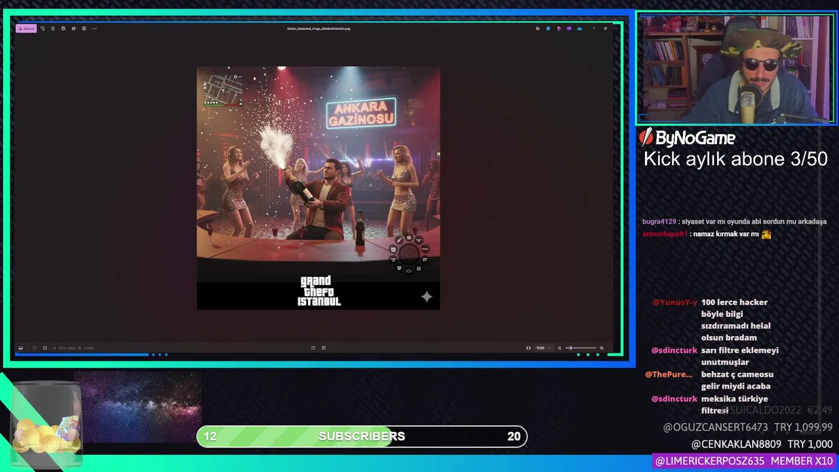The height and width of the screenshot is (472, 839).
Task: Share the image via the share icon
Action: pyautogui.click(x=73, y=29)
